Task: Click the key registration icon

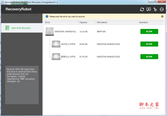Action: (155, 9)
